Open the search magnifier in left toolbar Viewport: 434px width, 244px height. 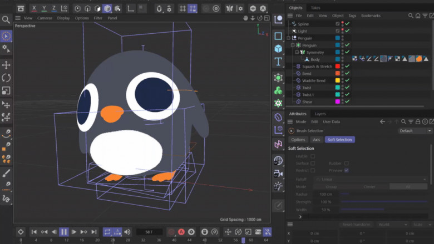click(x=6, y=19)
